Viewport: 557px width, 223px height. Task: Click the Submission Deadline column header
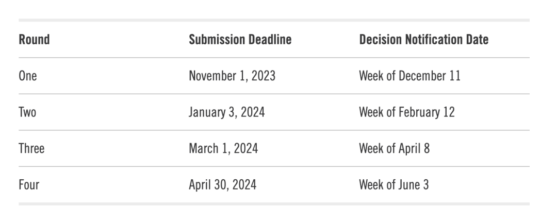[x=240, y=40]
